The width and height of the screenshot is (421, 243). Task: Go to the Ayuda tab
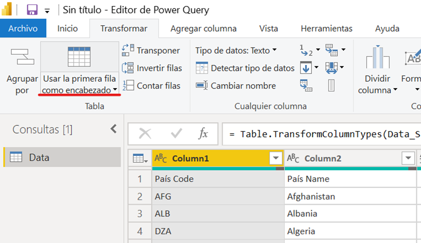click(387, 28)
